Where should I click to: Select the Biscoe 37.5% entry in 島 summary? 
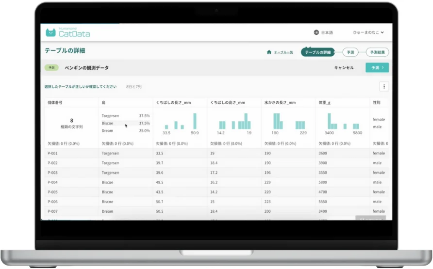pyautogui.click(x=125, y=123)
